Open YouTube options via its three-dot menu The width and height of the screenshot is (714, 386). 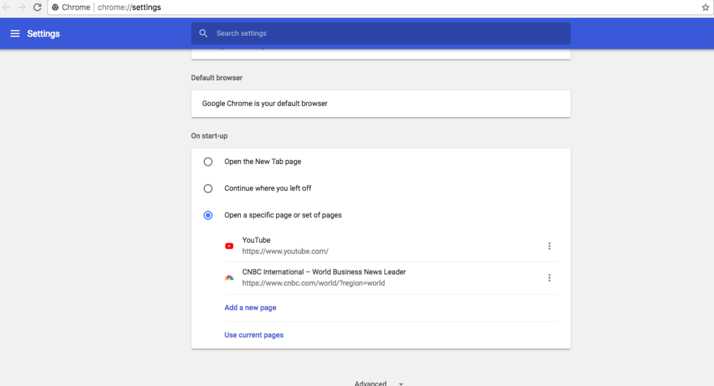549,246
